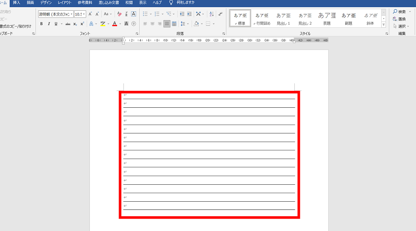Toggle italic formatting

point(49,24)
